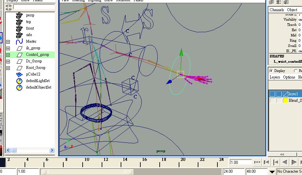302x175 pixels.
Task: Toggle layer1 visibility box
Action: pos(272,94)
